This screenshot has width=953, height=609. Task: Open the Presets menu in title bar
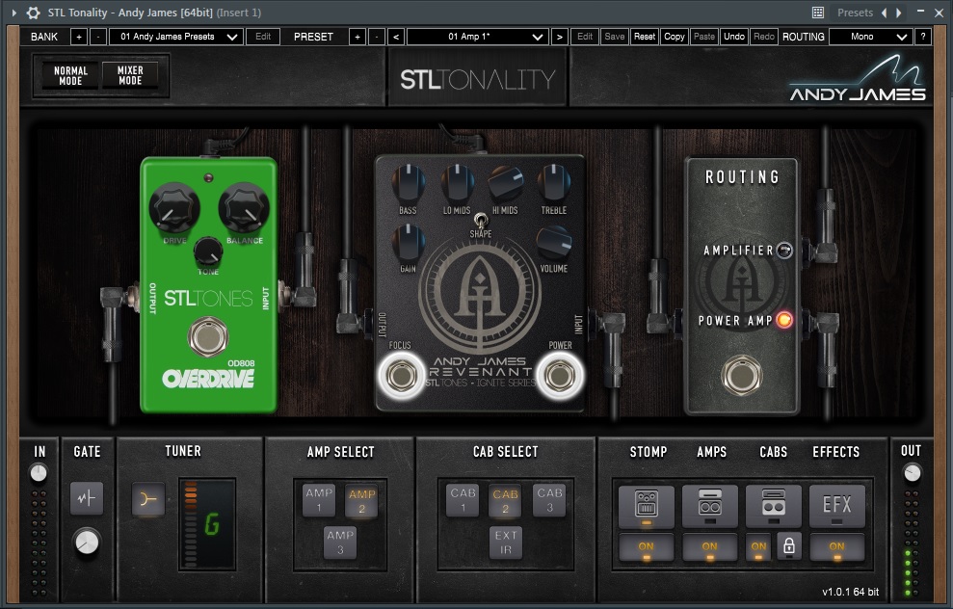[855, 13]
